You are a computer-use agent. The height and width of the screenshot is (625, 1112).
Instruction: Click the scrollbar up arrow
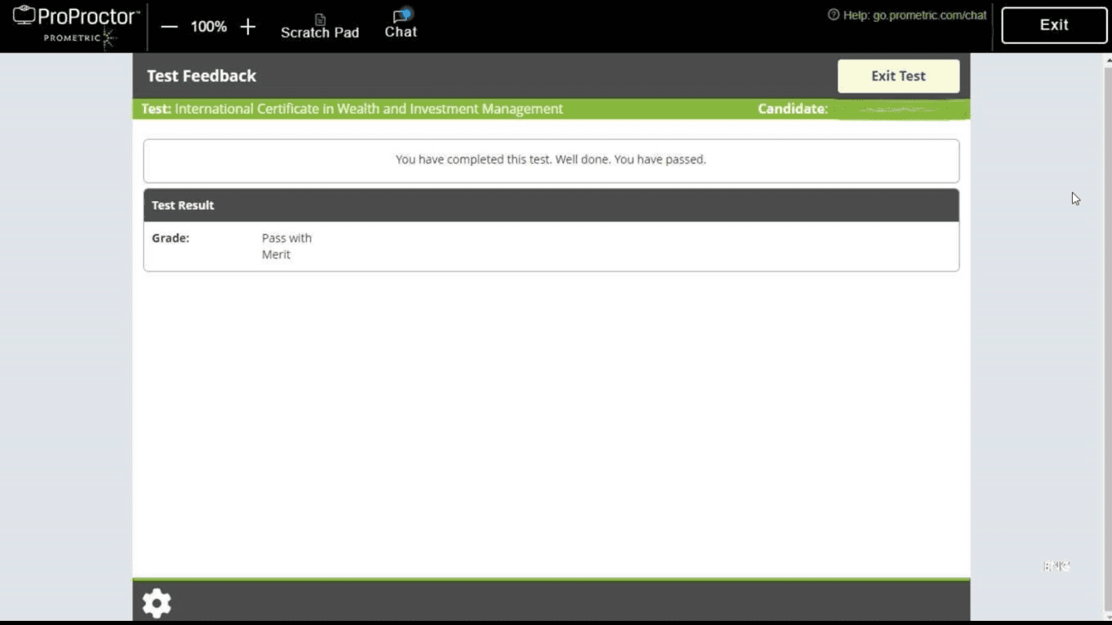pyautogui.click(x=1107, y=60)
